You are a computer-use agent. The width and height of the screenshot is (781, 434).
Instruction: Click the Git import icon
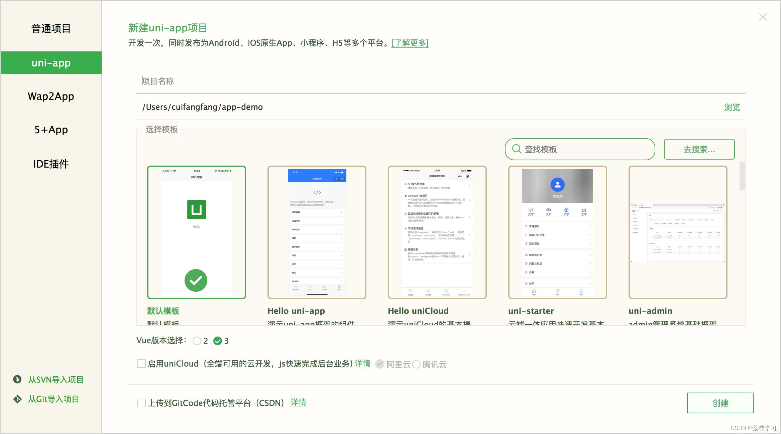coord(17,399)
